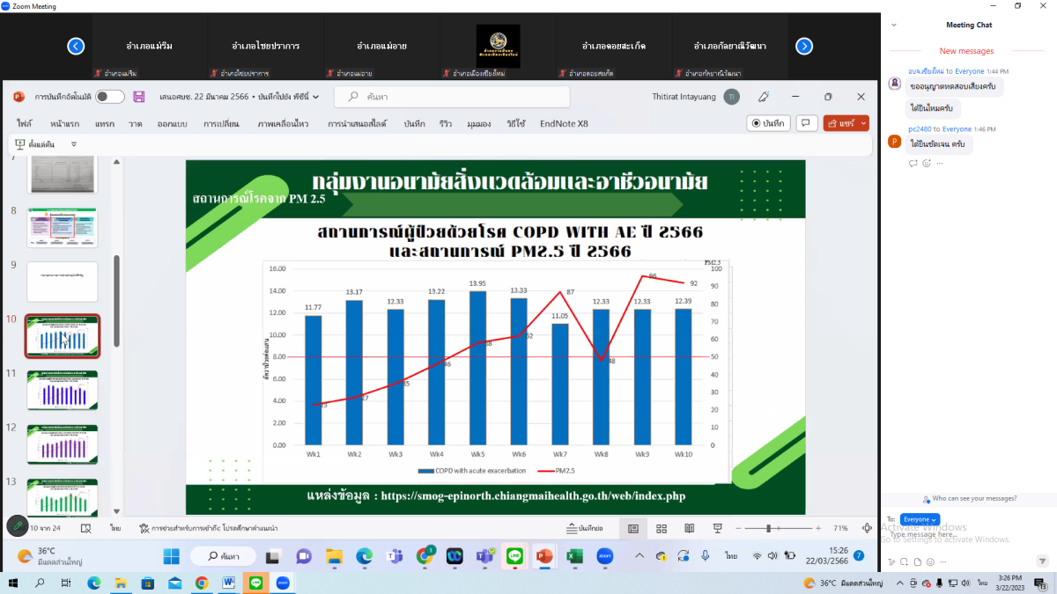
Task: Click the microphone icon in shared system tray
Action: click(705, 556)
